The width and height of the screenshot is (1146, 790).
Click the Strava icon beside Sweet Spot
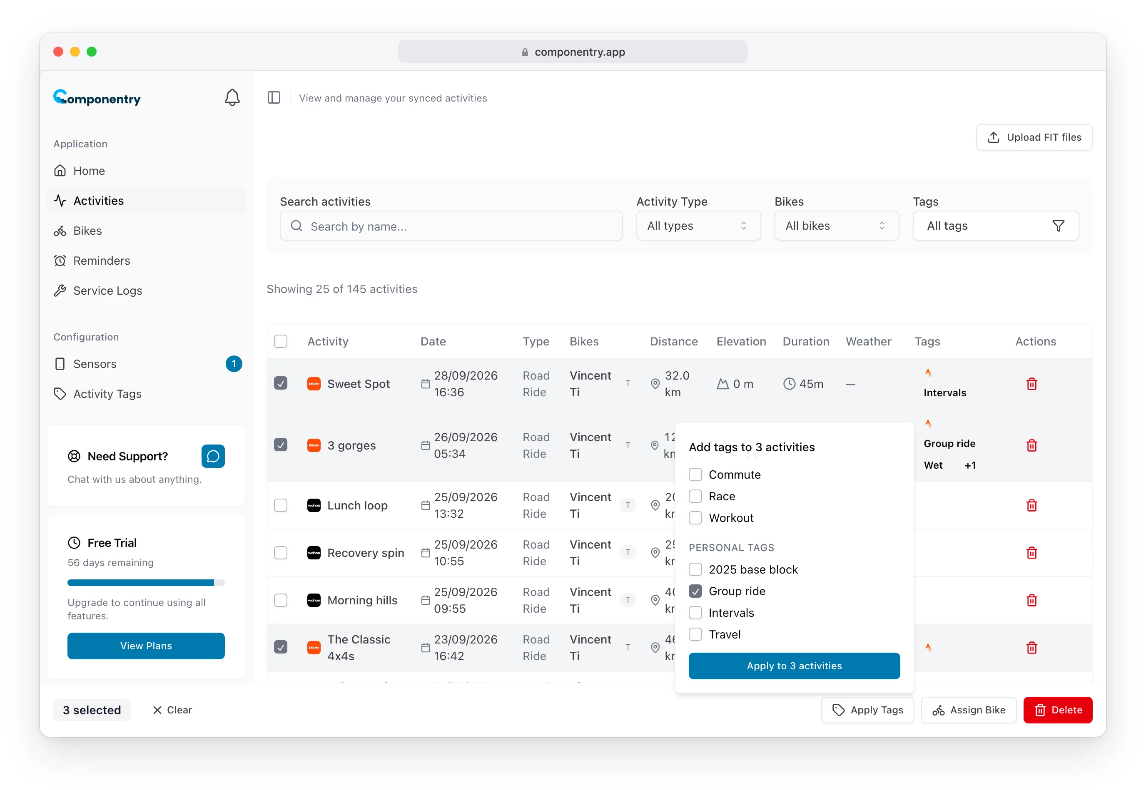pyautogui.click(x=314, y=384)
